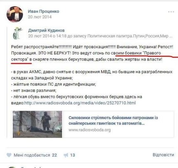Click Дмитрий Кудинов's cartoon avatar
Viewport: 178px width, 168px height.
coord(18,33)
